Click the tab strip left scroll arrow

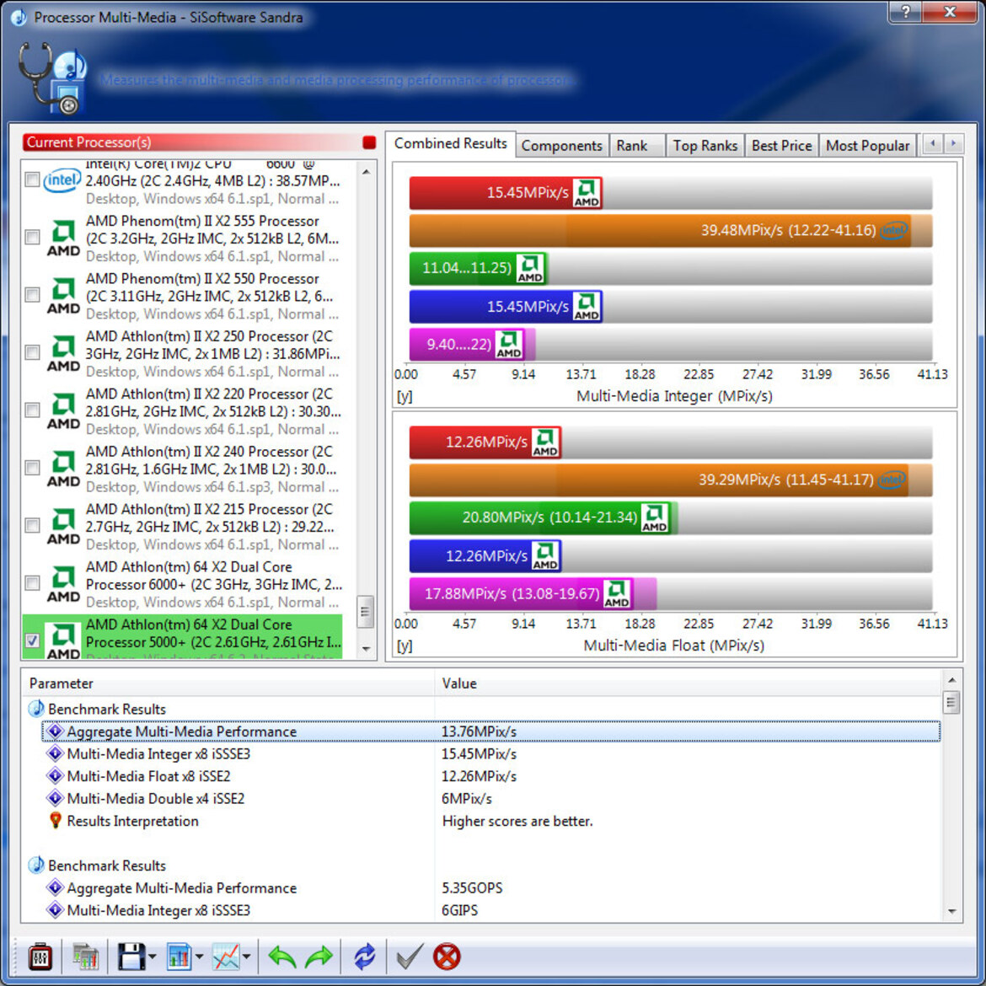(933, 144)
